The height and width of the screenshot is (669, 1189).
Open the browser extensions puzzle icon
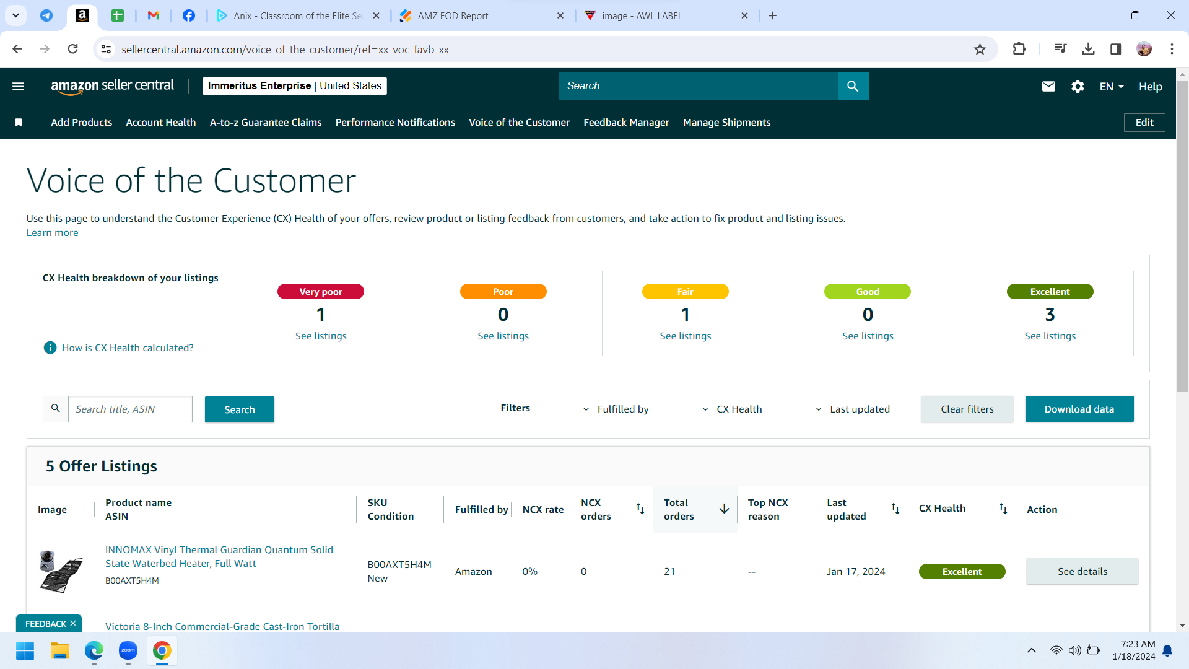[1019, 49]
